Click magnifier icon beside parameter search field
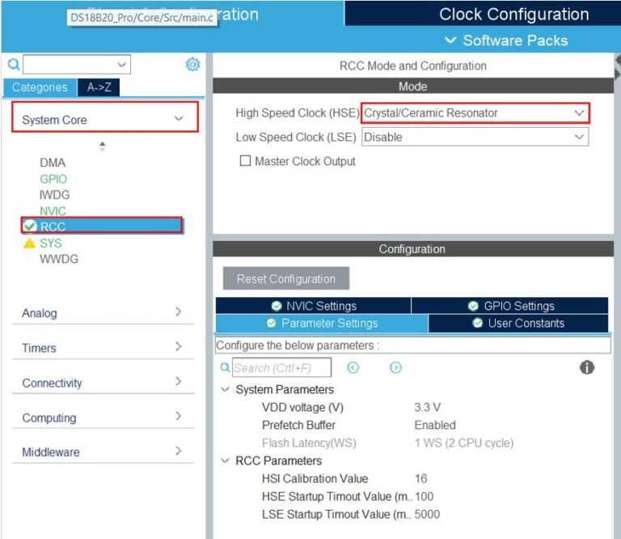Screen dimensions: 621x539 (225, 367)
